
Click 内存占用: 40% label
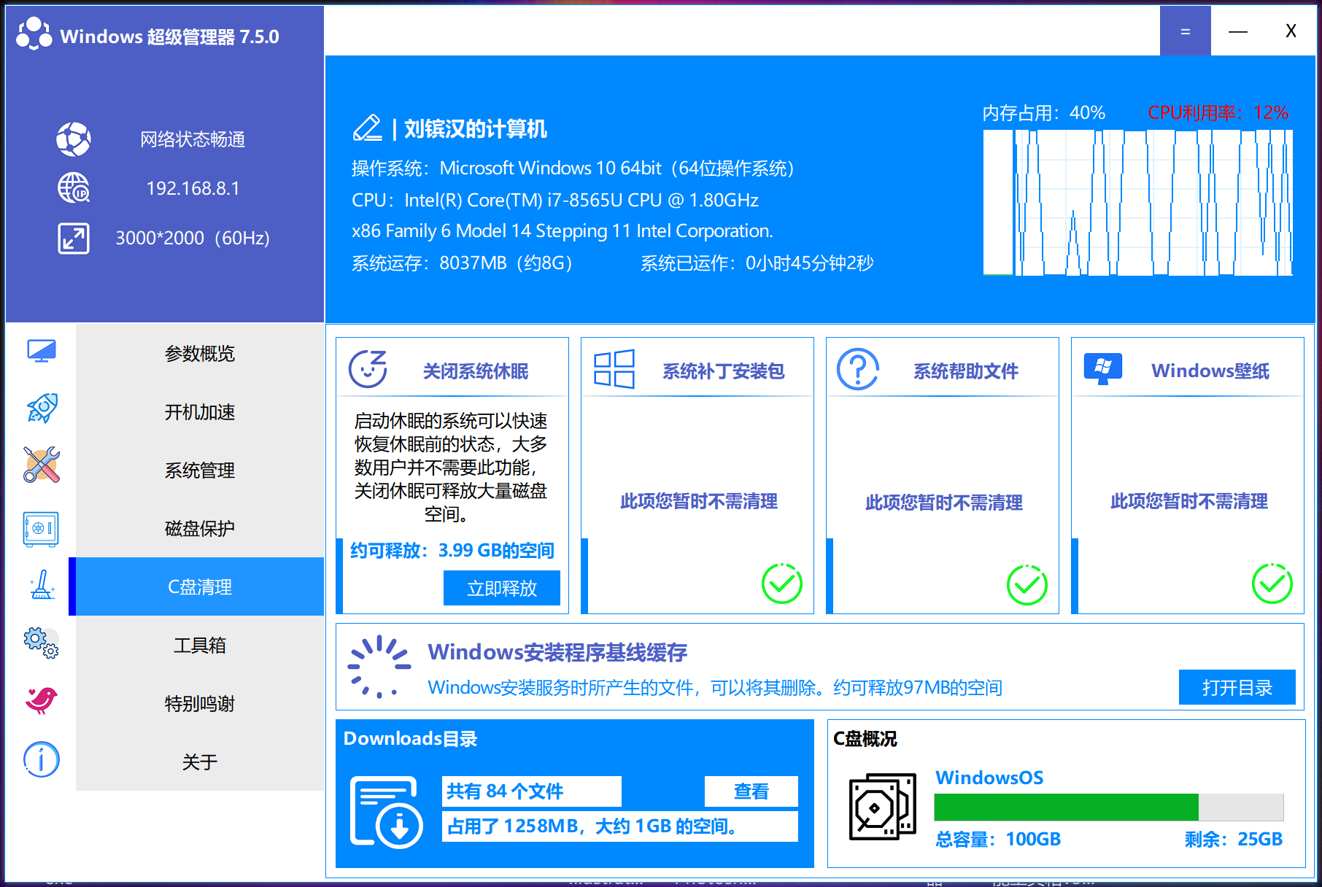(x=1044, y=113)
